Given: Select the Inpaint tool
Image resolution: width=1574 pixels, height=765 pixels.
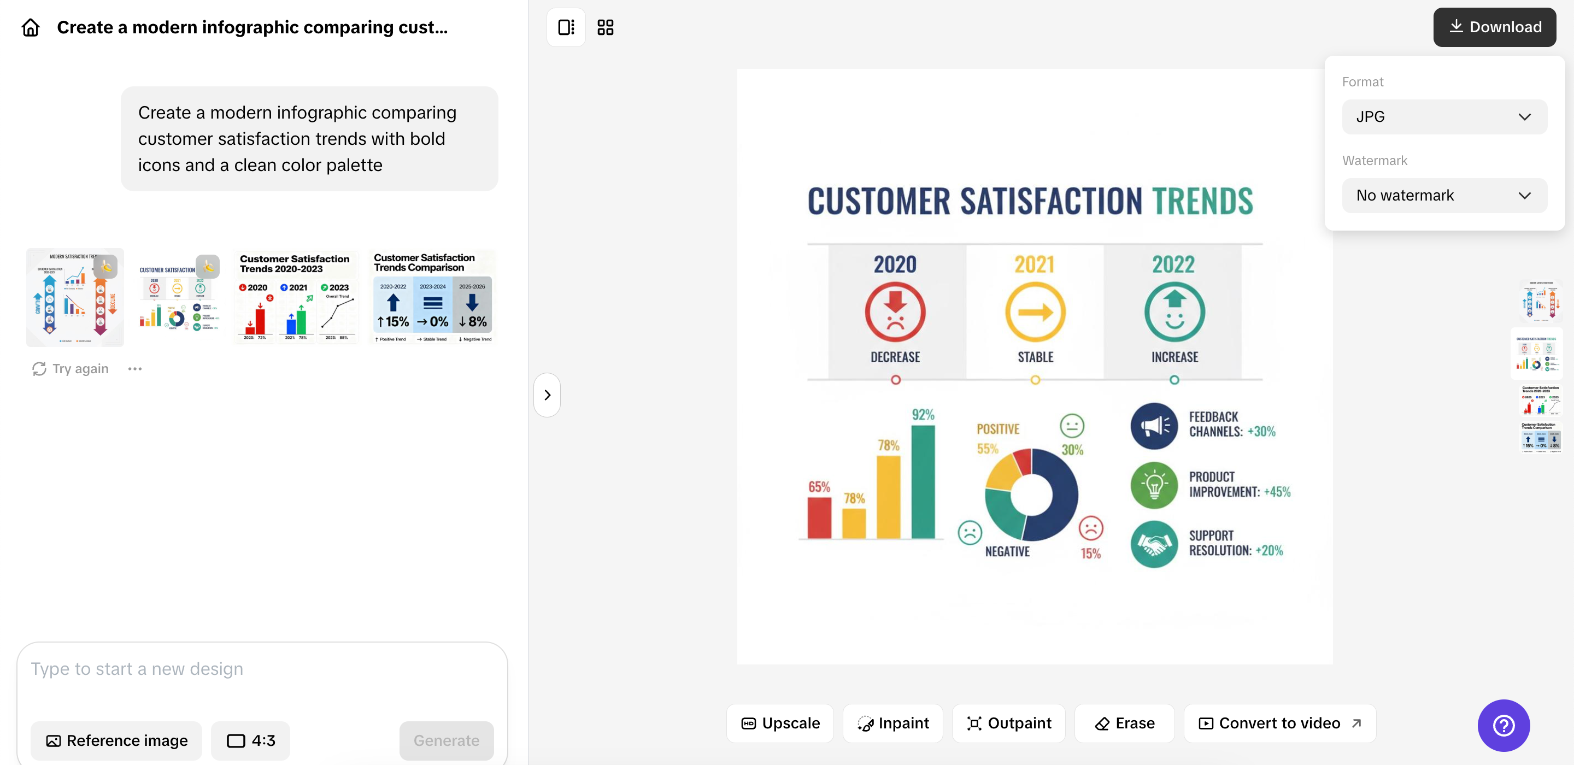Looking at the screenshot, I should pos(892,723).
